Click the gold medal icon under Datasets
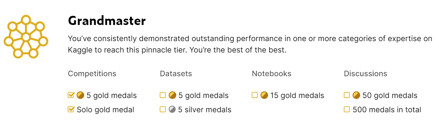Screen dimensions: 439x129 click(172, 95)
